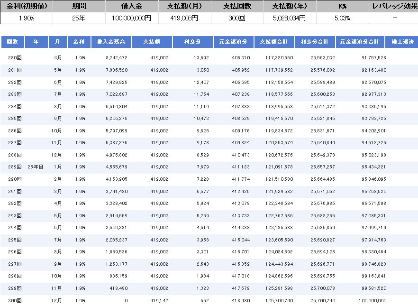Click the total interest 25,700,740 cell
This screenshot has height=306, width=418.
pos(323,300)
